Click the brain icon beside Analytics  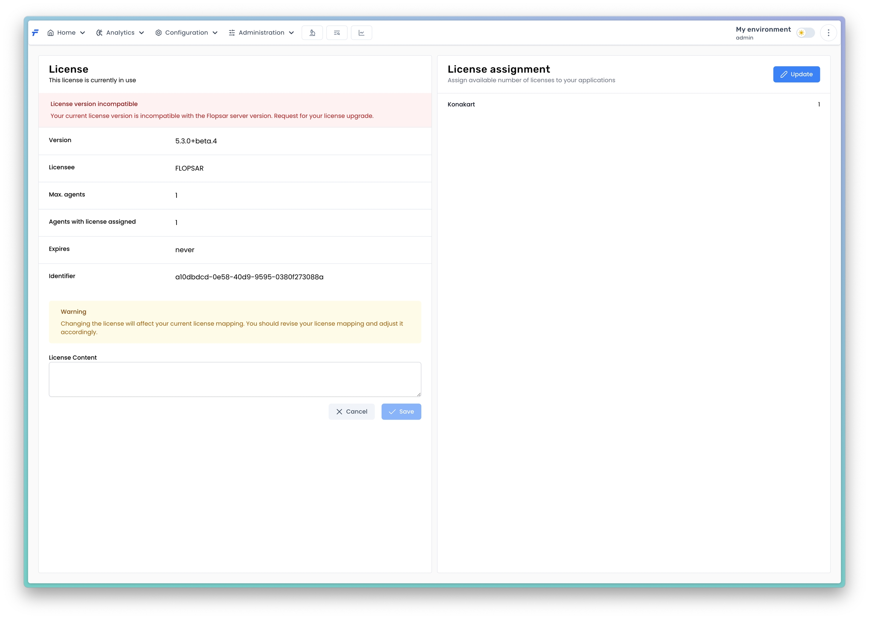point(99,33)
